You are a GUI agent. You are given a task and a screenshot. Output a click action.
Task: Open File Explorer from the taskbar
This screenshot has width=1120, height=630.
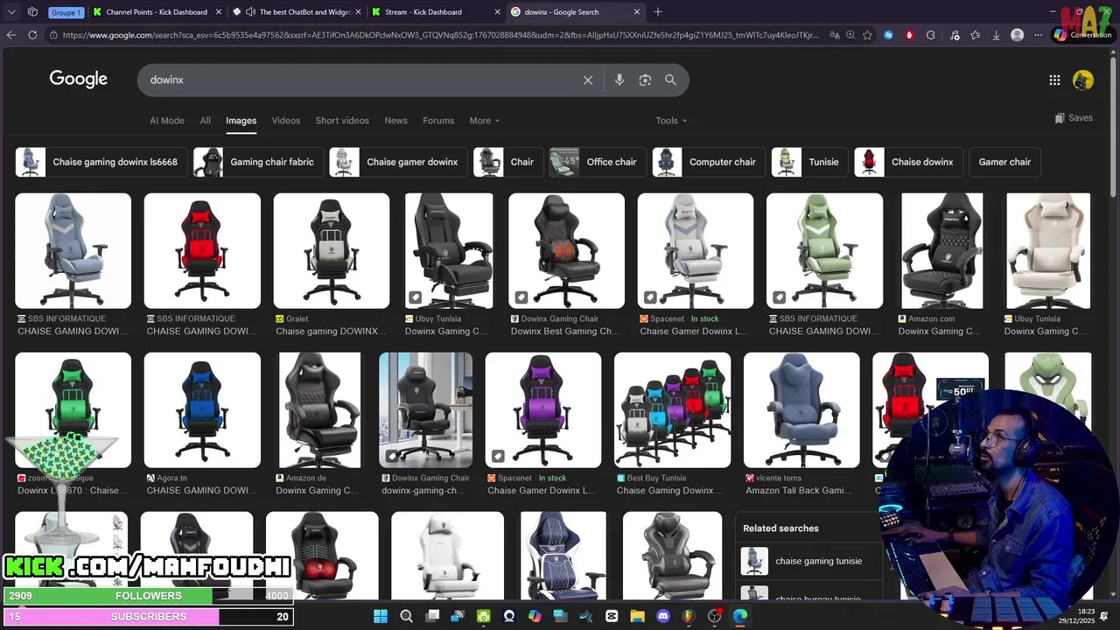click(637, 616)
